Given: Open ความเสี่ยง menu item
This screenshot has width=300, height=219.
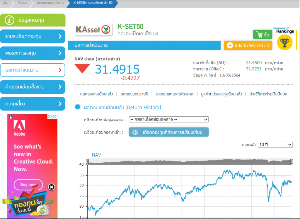Looking at the screenshot, I should [33, 104].
